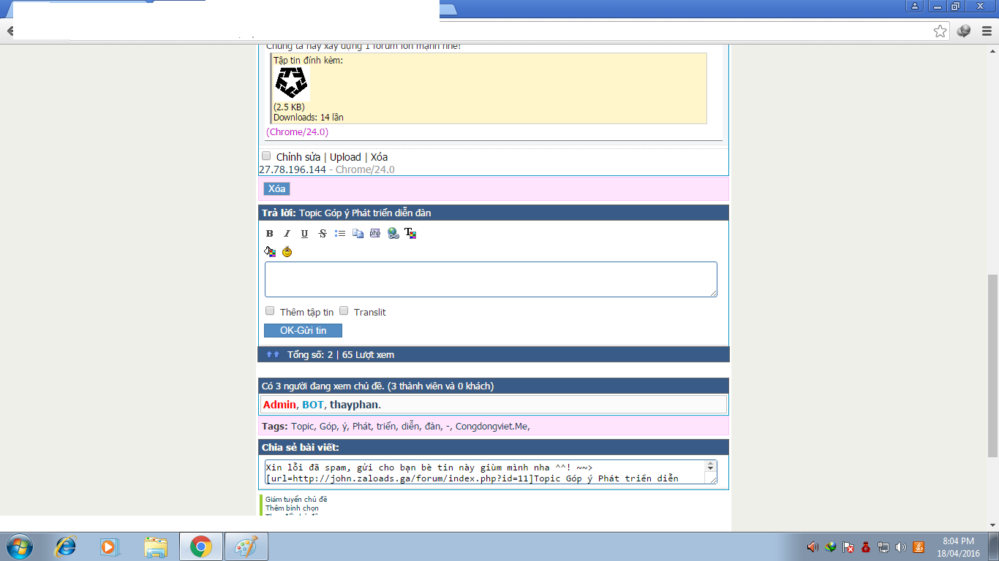The image size is (999, 561).
Task: Open Action Center flag tray icon
Action: pos(848,546)
